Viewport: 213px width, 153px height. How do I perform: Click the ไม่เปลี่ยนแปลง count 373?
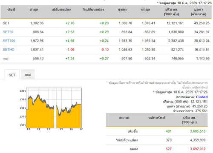169,140
